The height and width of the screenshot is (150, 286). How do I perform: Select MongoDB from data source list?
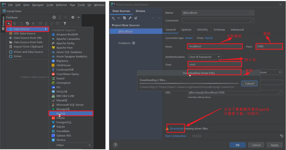(x=71, y=109)
